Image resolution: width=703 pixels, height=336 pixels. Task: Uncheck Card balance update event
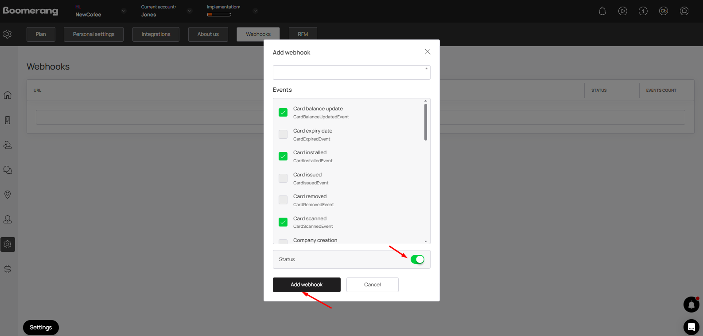[x=283, y=113]
